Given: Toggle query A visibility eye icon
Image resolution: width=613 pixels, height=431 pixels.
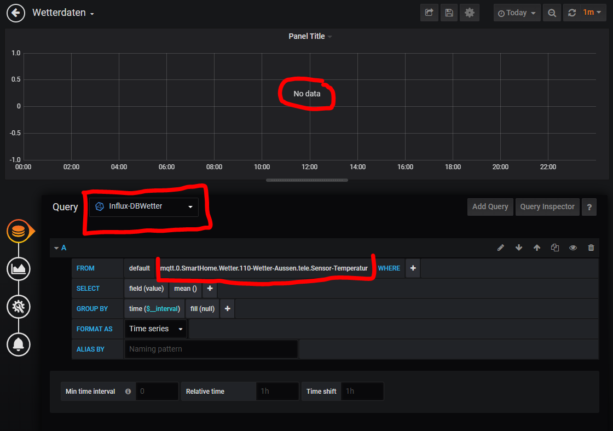Looking at the screenshot, I should coord(572,248).
